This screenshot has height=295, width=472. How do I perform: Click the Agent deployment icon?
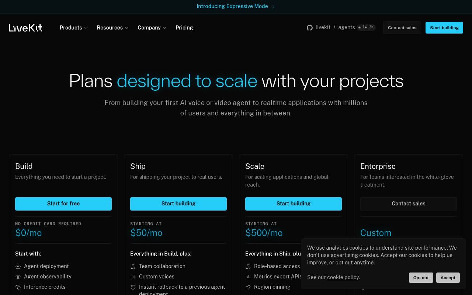coord(18,266)
